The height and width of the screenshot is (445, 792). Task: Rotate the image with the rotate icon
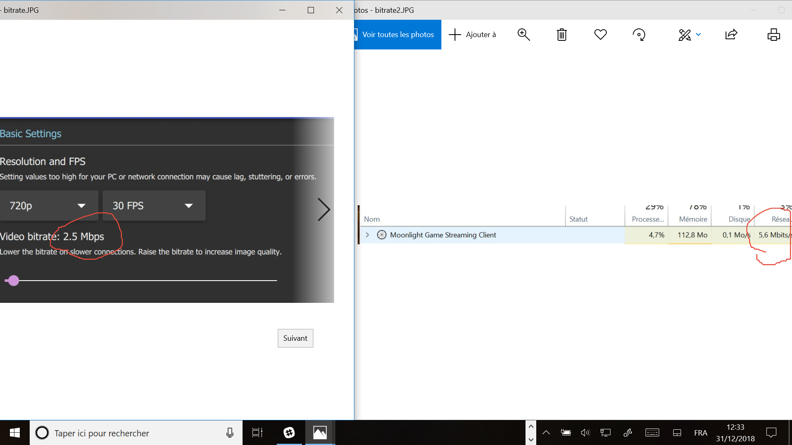pyautogui.click(x=639, y=35)
